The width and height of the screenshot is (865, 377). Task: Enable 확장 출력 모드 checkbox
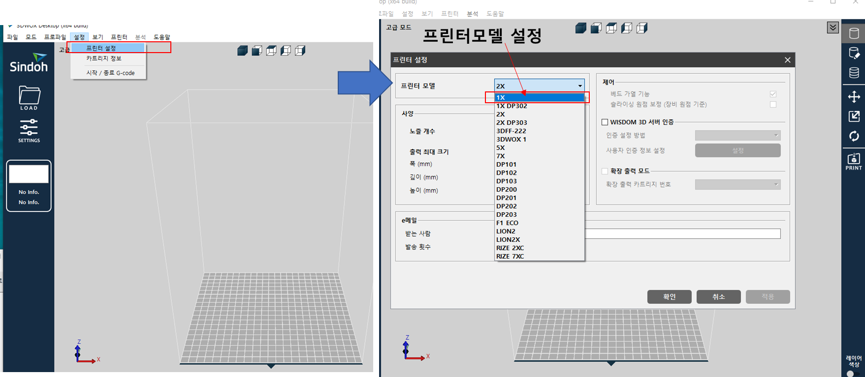[x=605, y=171]
